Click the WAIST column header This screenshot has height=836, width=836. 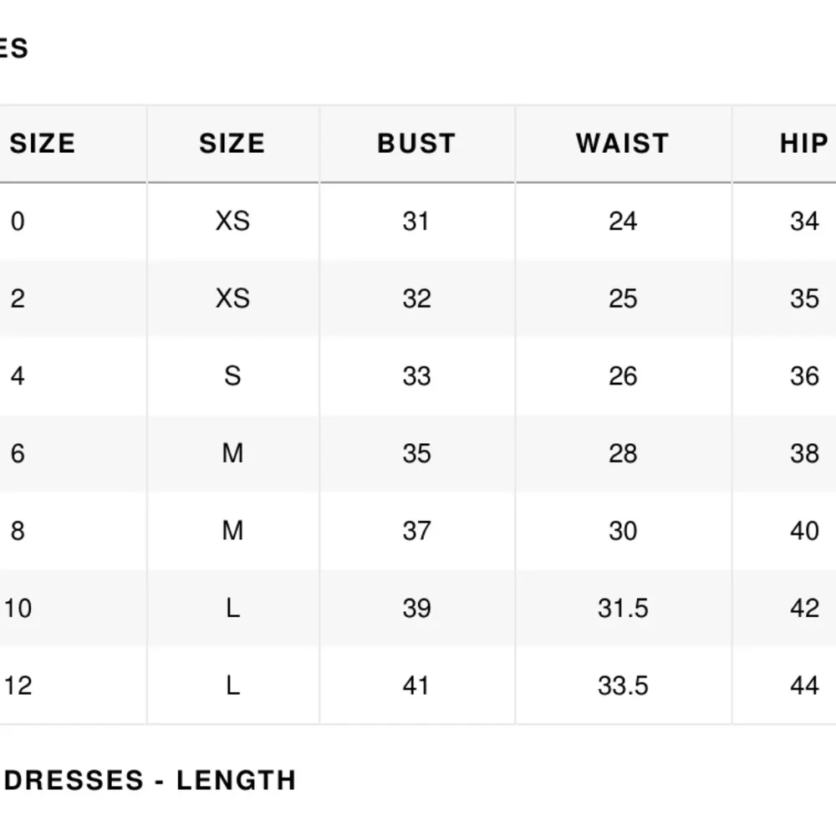[623, 144]
